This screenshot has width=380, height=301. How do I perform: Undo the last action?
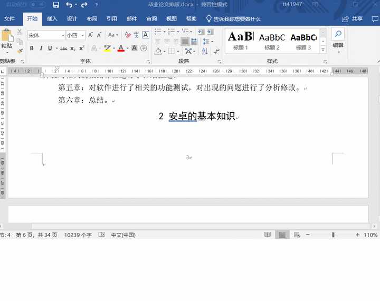pos(69,5)
